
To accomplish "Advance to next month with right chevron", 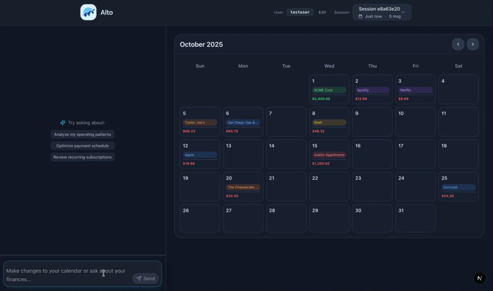I will pos(472,44).
